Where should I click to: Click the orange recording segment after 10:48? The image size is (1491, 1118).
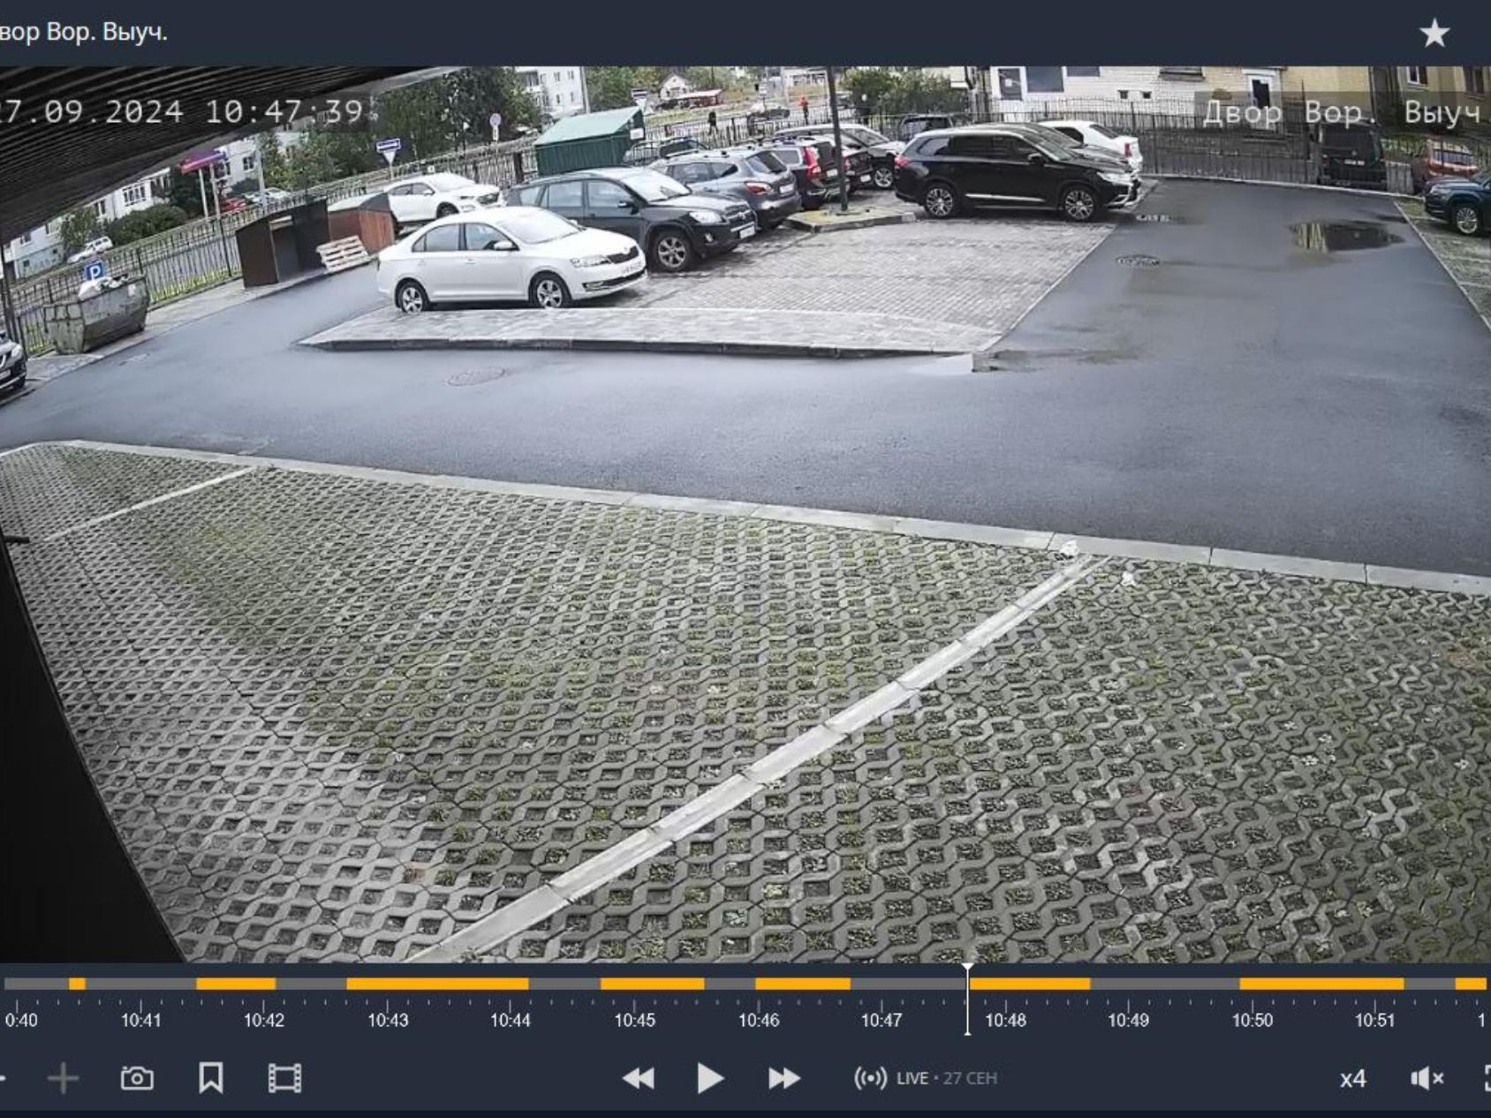pos(1030,984)
